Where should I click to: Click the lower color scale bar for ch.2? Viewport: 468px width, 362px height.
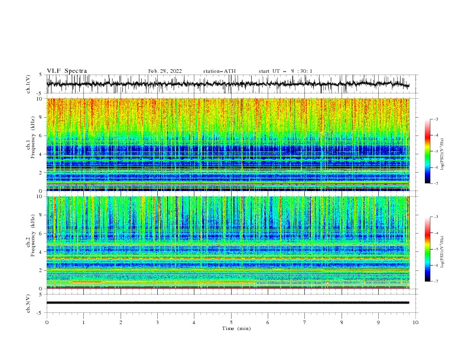pos(427,249)
